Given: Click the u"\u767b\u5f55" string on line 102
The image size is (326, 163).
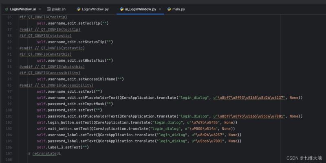Looking at the screenshot, I should tap(203, 123).
